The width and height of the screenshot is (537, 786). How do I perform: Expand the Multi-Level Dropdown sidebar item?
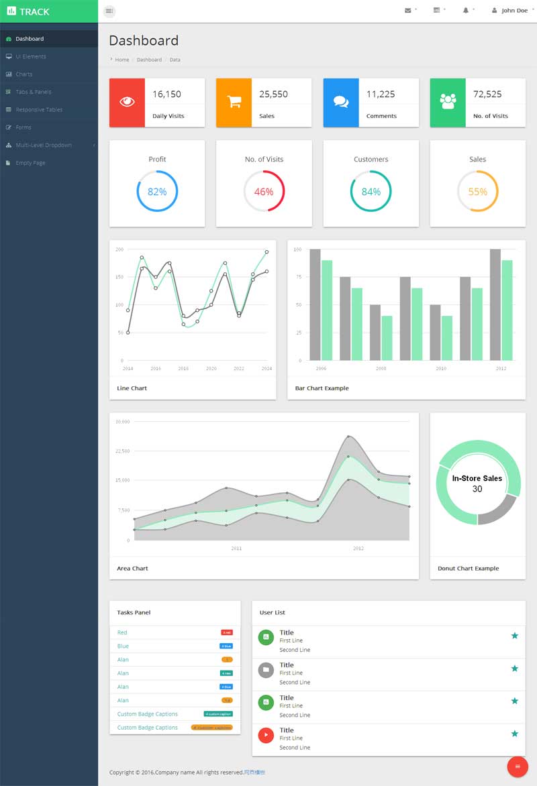pyautogui.click(x=44, y=146)
